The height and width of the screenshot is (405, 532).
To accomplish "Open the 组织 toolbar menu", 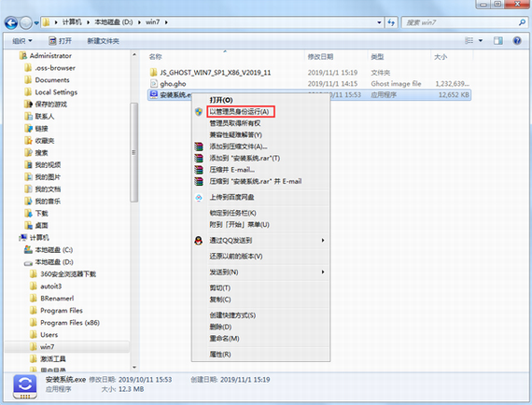I will 22,41.
